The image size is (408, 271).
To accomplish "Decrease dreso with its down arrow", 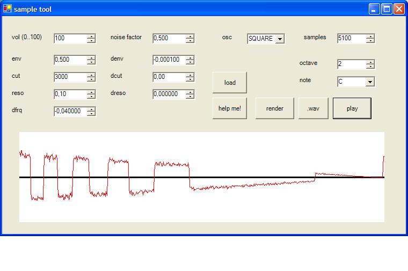I will pyautogui.click(x=190, y=96).
